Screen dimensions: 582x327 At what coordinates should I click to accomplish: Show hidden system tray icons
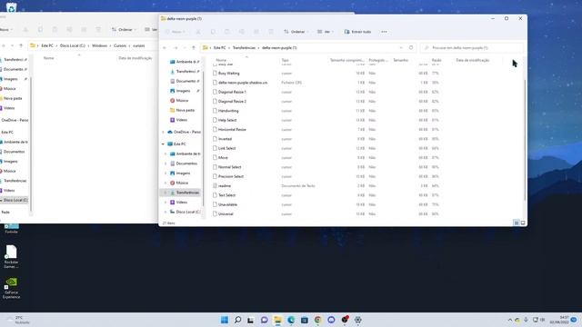point(509,320)
